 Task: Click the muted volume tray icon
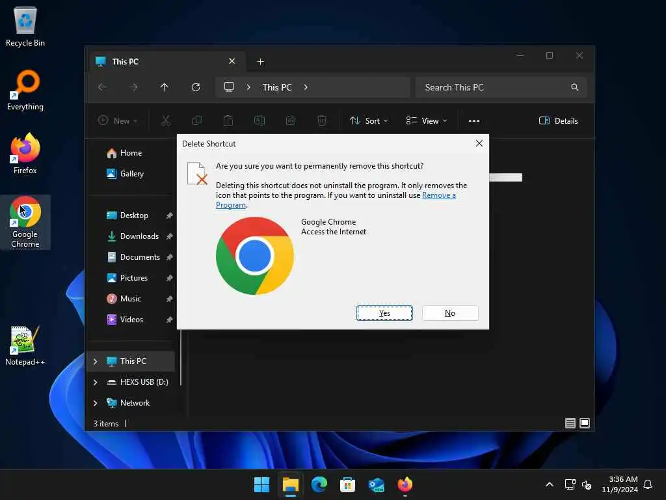click(587, 484)
